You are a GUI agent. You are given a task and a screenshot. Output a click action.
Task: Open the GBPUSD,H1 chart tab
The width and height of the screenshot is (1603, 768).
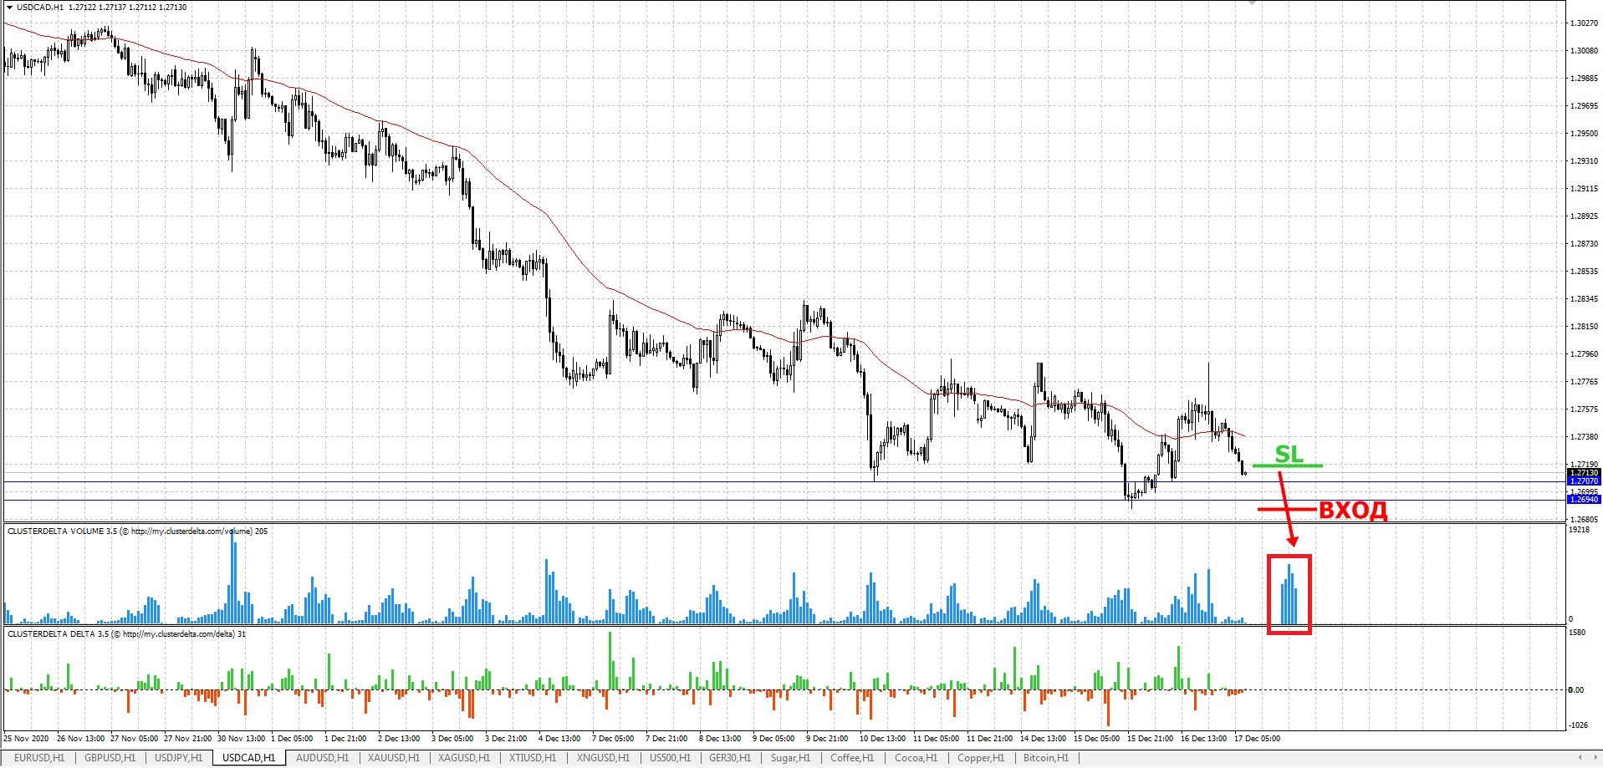110,758
